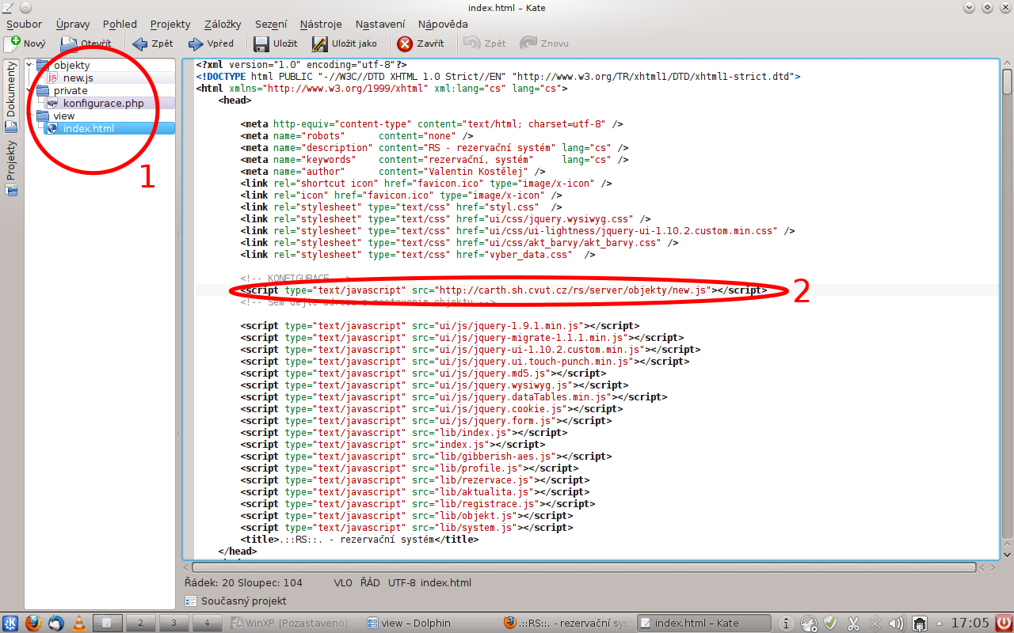This screenshot has width=1014, height=633.
Task: Launch VLC from the panel
Action: (78, 623)
